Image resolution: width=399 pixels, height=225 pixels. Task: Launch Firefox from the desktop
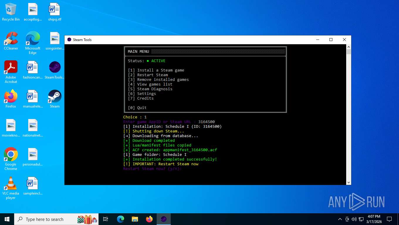[x=11, y=99]
